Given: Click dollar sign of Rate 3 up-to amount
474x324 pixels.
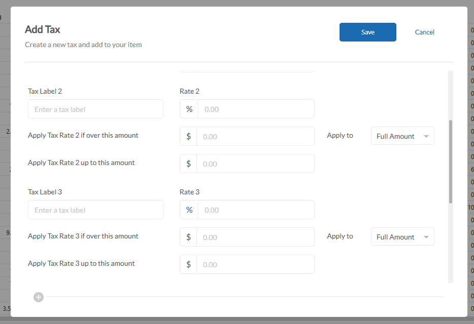Looking at the screenshot, I should click(188, 265).
